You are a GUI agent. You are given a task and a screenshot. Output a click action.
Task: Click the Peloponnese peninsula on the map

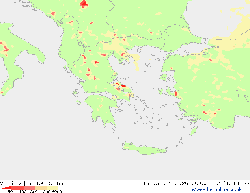102,108
